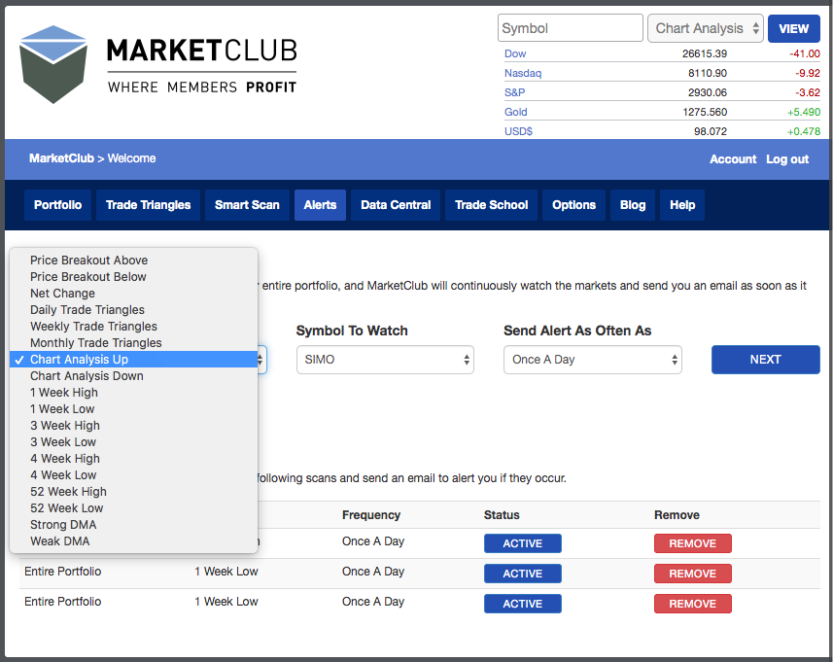Select 1 Week Low in dropdown list
The height and width of the screenshot is (662, 833).
point(134,409)
